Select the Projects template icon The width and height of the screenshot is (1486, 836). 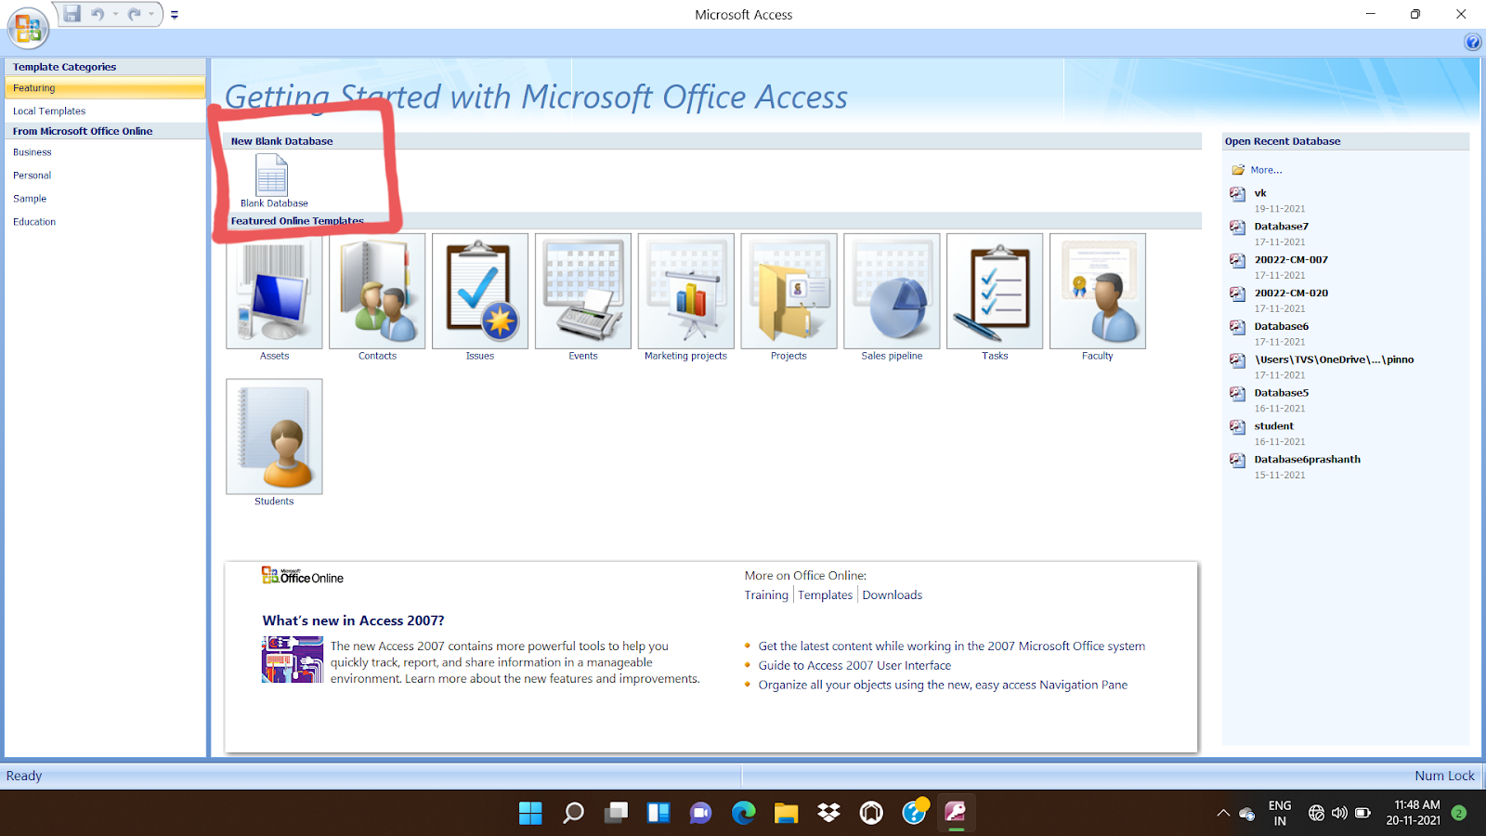click(x=789, y=291)
